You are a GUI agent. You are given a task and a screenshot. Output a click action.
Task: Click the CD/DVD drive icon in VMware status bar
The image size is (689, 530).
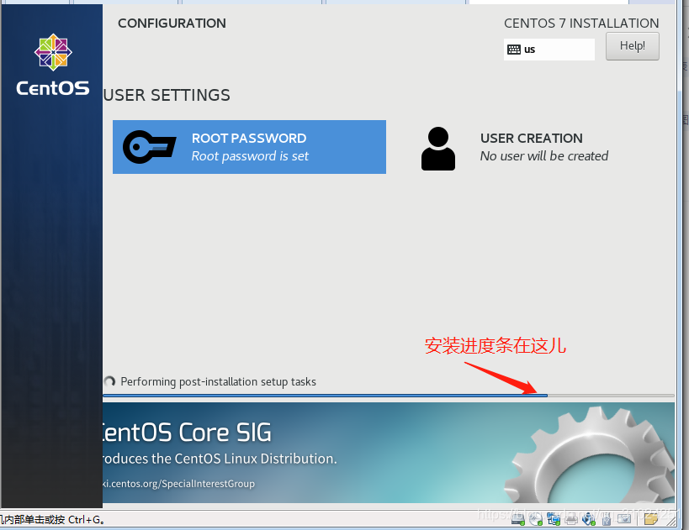pyautogui.click(x=536, y=519)
